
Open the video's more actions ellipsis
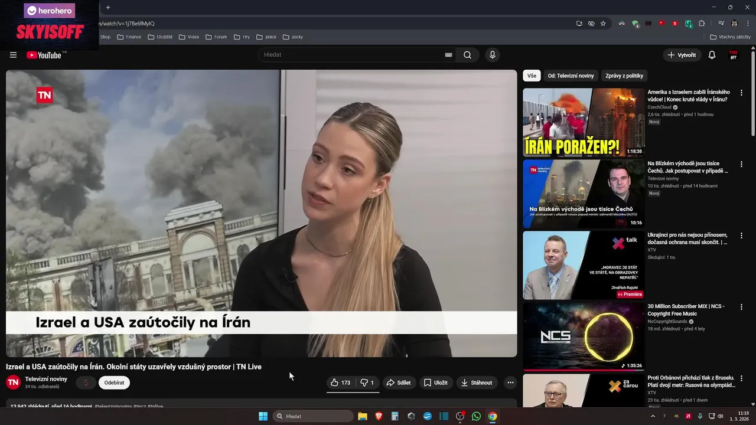(510, 382)
